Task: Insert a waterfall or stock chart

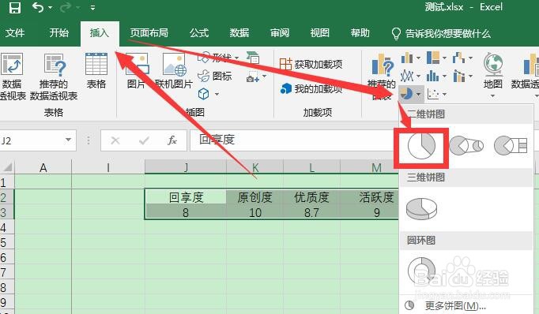Action: pyautogui.click(x=458, y=58)
